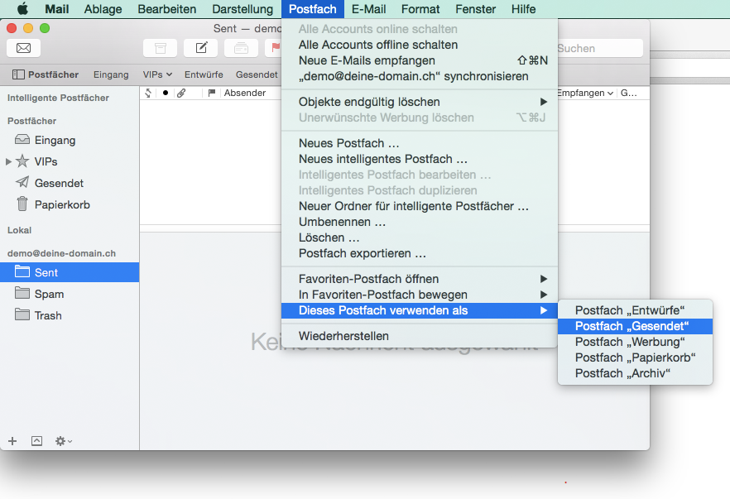
Task: Click the Get Mail envelope toolbar icon
Action: pyautogui.click(x=23, y=48)
